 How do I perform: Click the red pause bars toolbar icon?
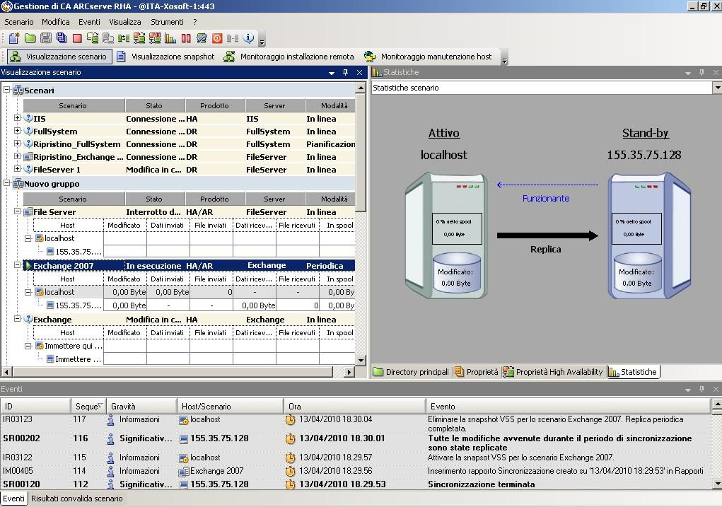(x=186, y=38)
